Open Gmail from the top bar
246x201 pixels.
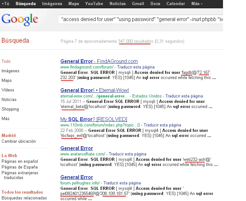[x=138, y=4]
